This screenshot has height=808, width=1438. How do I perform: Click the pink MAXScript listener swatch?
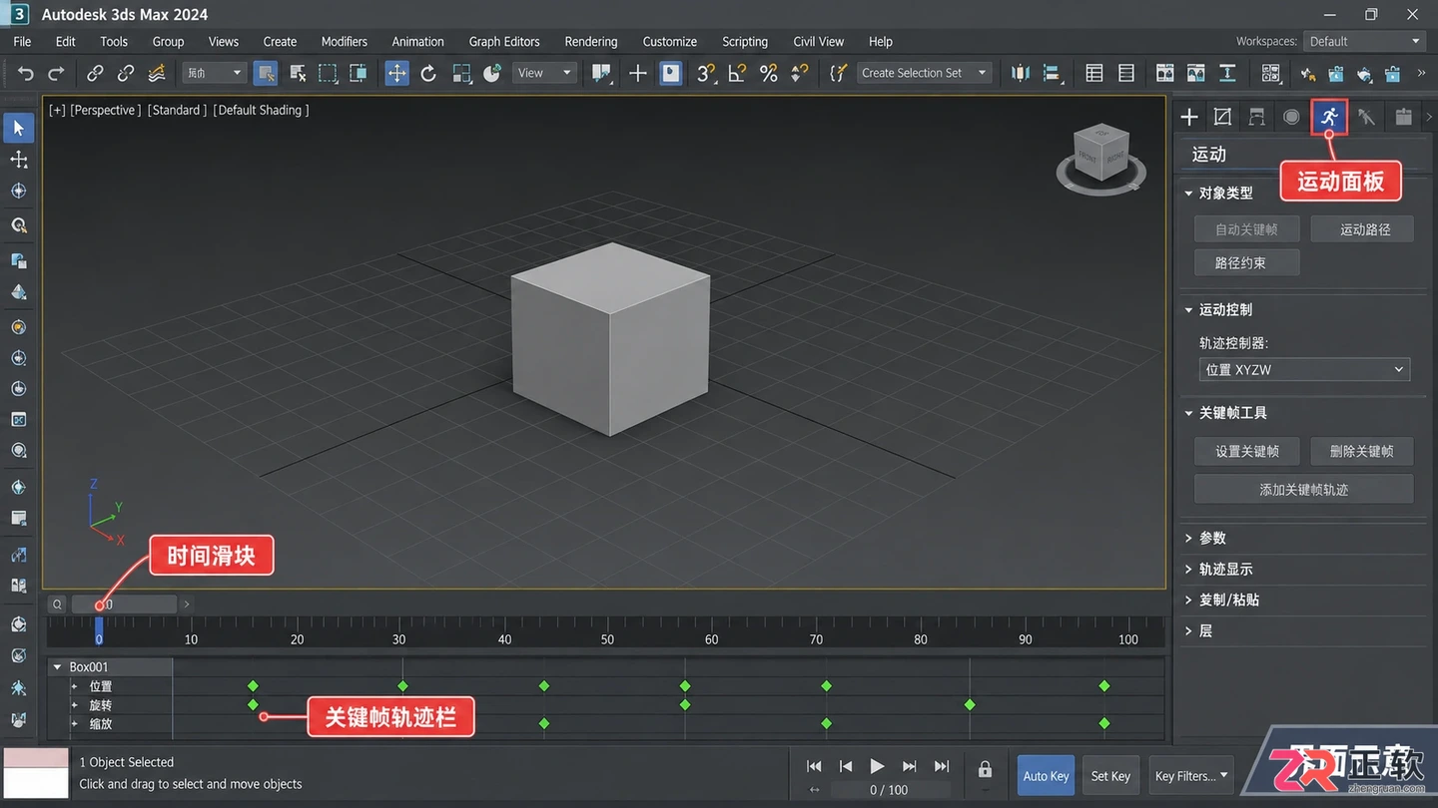click(x=36, y=758)
